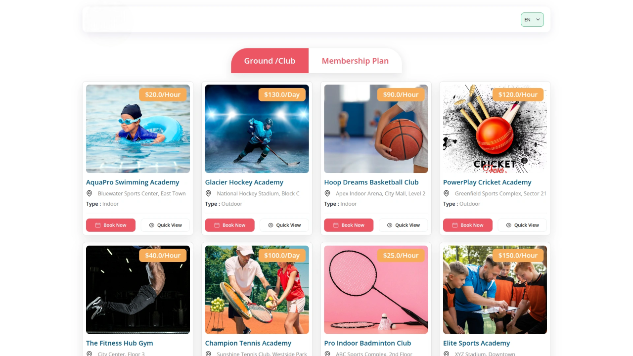Open the Cricket Fever thumbnail image
Viewport: 633px width, 356px height.
coord(495,129)
